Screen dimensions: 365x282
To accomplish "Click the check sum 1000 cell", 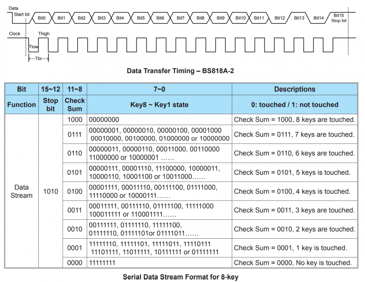I will tap(74, 120).
